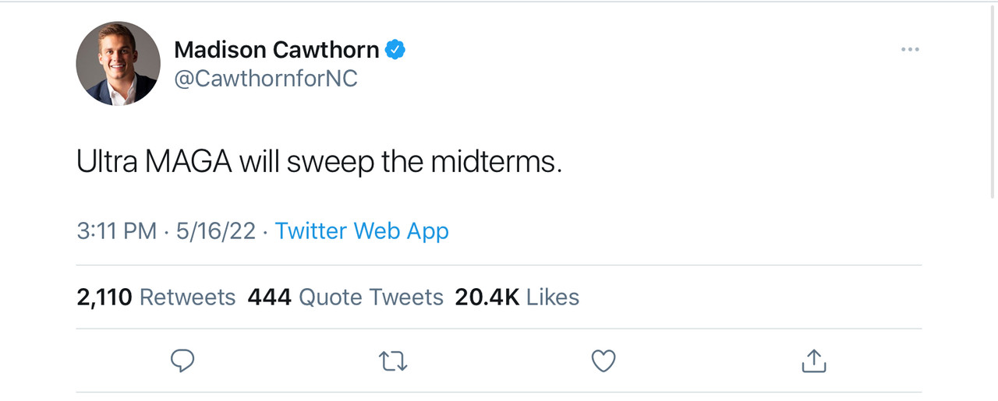Screen dimensions: 998x401
Task: Open Madison Cawthorn display name link
Action: [x=276, y=50]
